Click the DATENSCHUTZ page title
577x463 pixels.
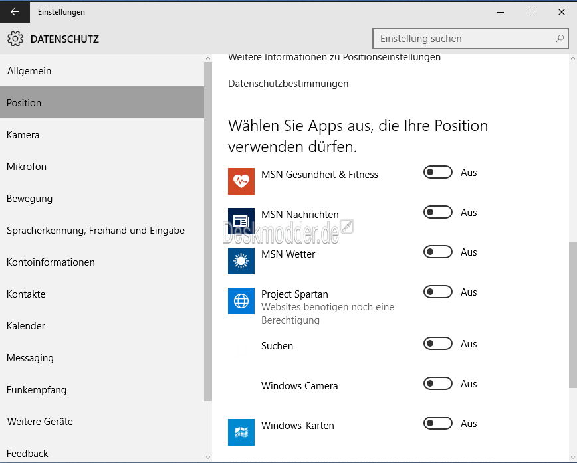tap(64, 39)
